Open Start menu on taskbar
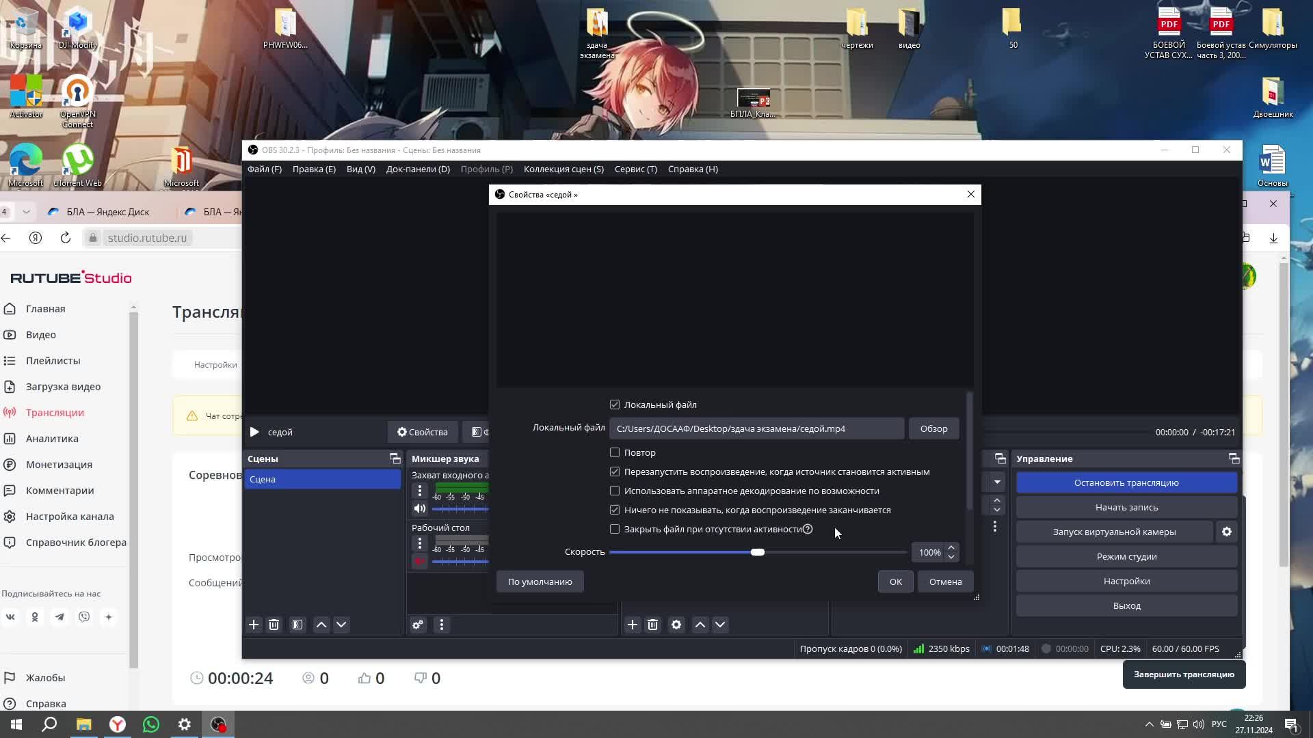Image resolution: width=1313 pixels, height=738 pixels. [16, 724]
